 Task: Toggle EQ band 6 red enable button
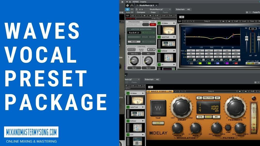[236, 63]
